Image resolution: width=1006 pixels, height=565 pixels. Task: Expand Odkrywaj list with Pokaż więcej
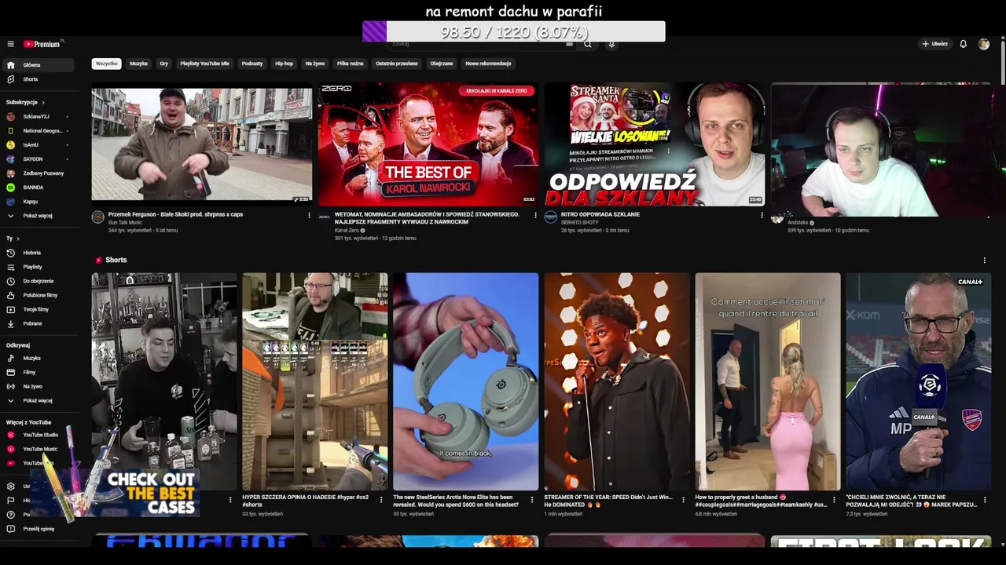(x=38, y=400)
